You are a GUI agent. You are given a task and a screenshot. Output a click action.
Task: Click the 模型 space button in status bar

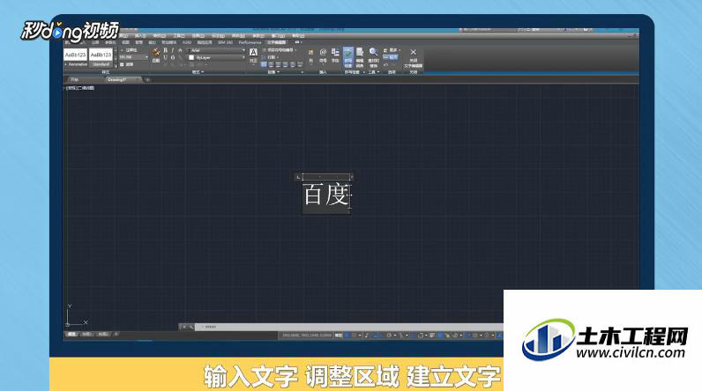click(339, 335)
